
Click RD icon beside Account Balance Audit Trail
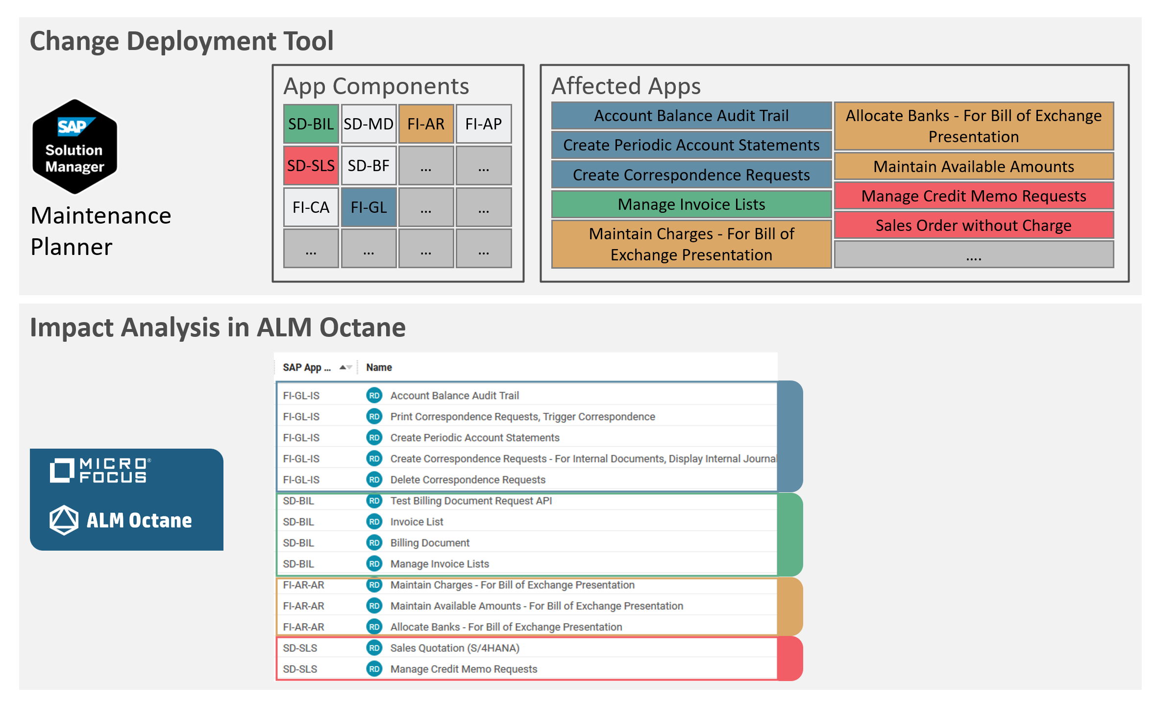374,395
